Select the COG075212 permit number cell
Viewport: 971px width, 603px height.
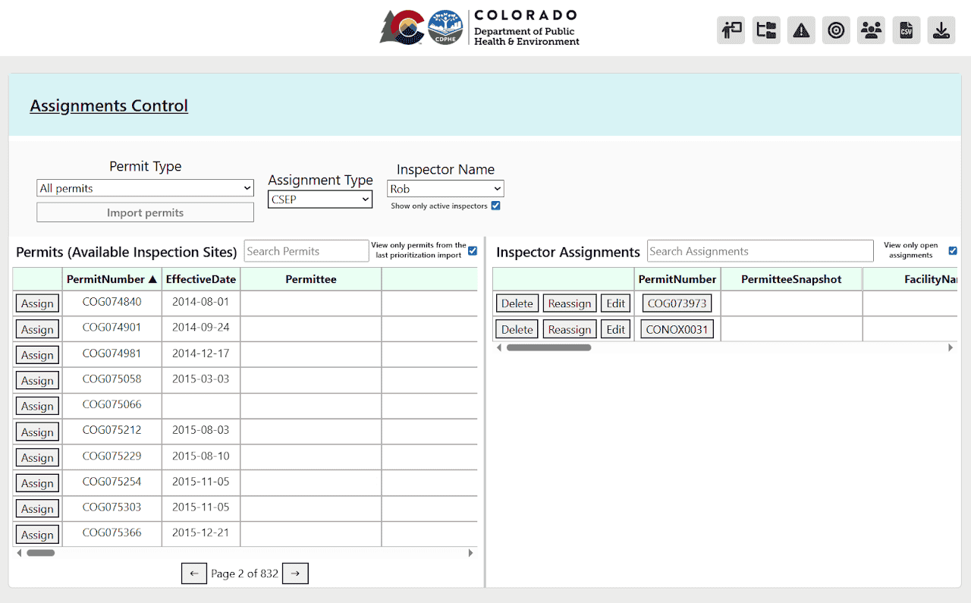pyautogui.click(x=112, y=430)
